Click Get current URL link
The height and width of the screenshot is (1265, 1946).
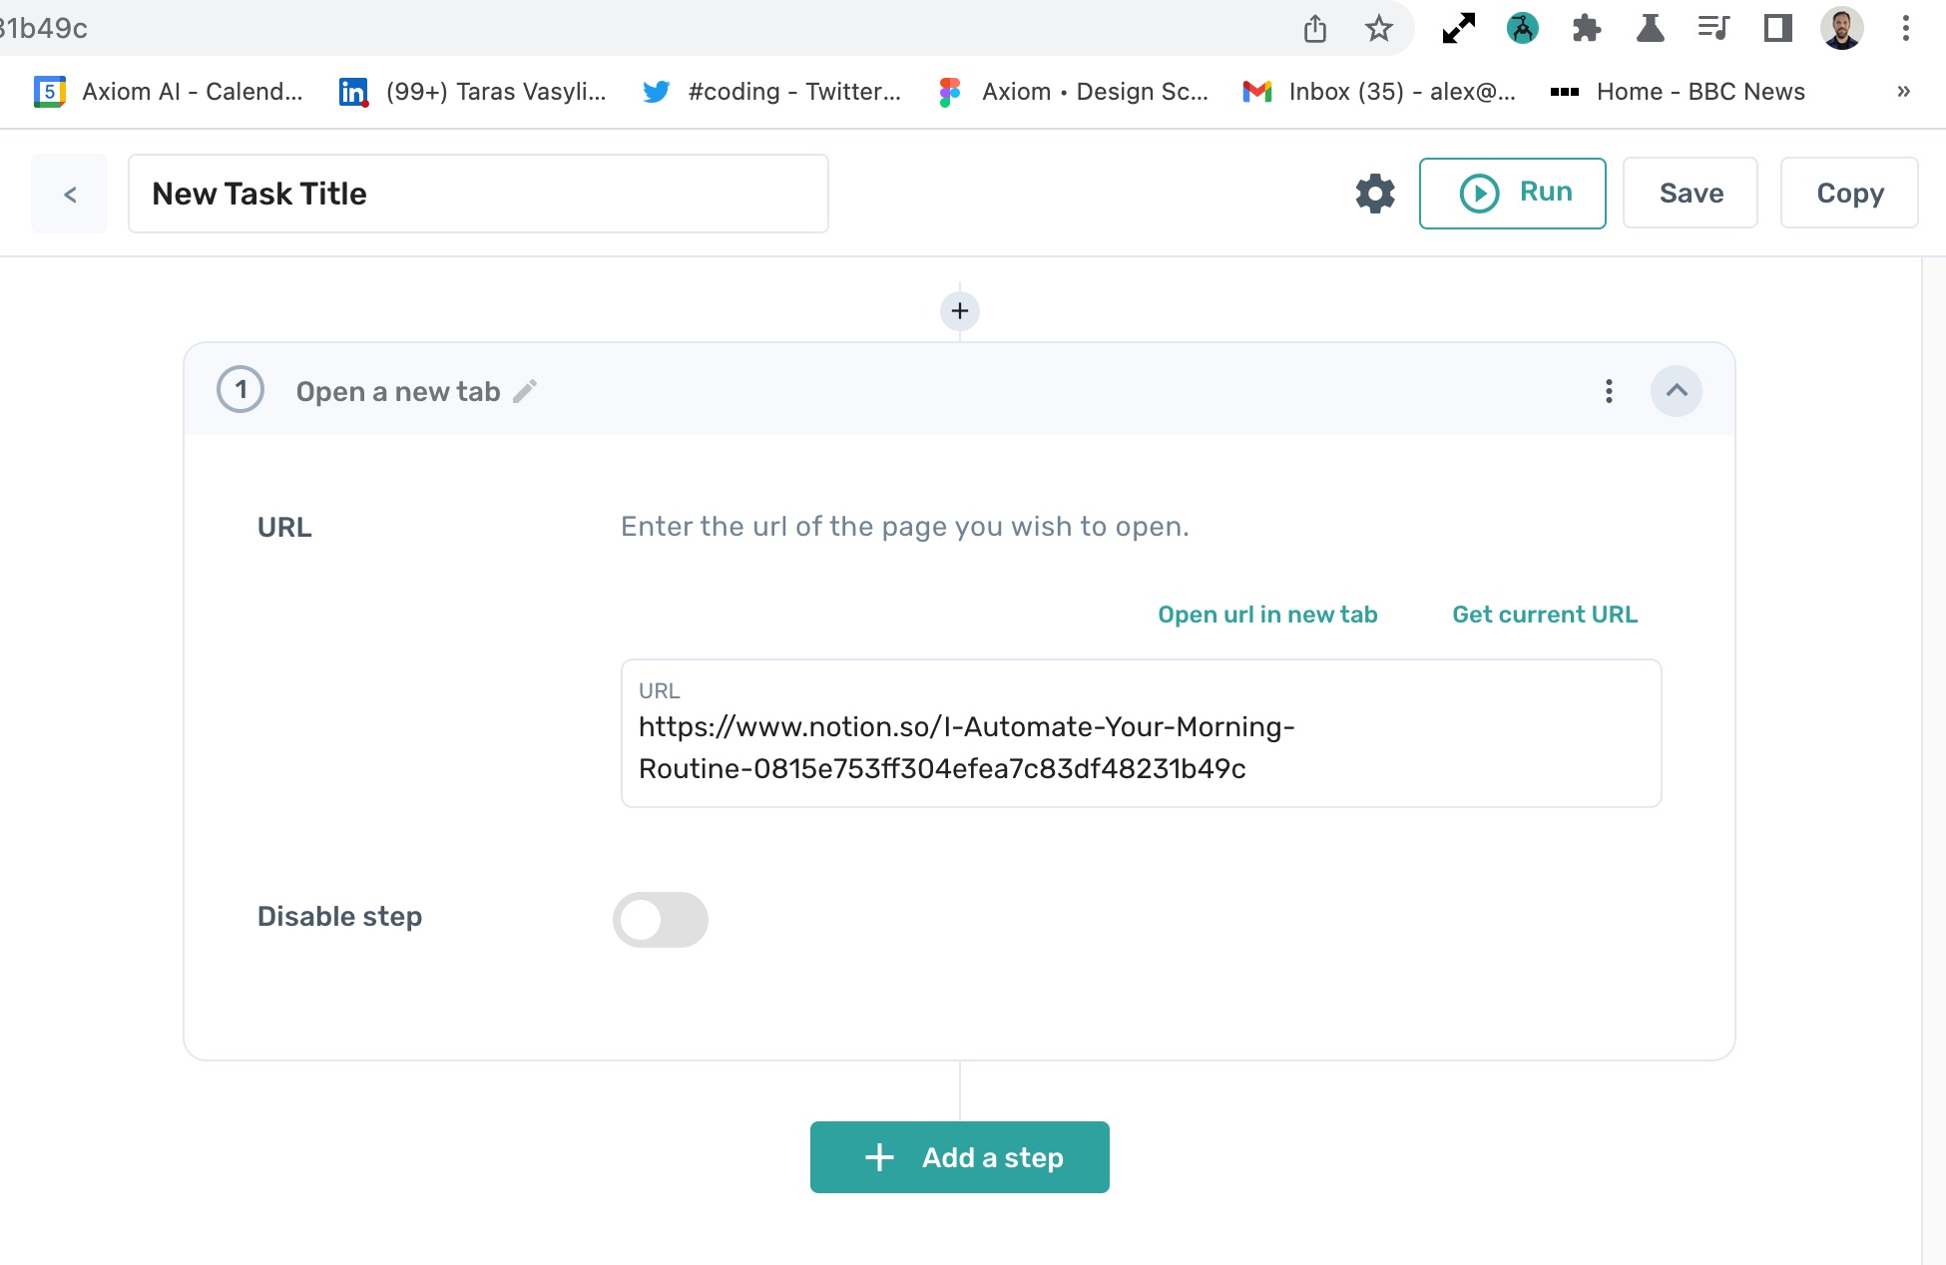click(x=1544, y=615)
